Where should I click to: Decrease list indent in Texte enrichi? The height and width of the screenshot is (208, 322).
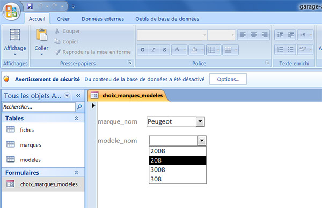click(280, 35)
